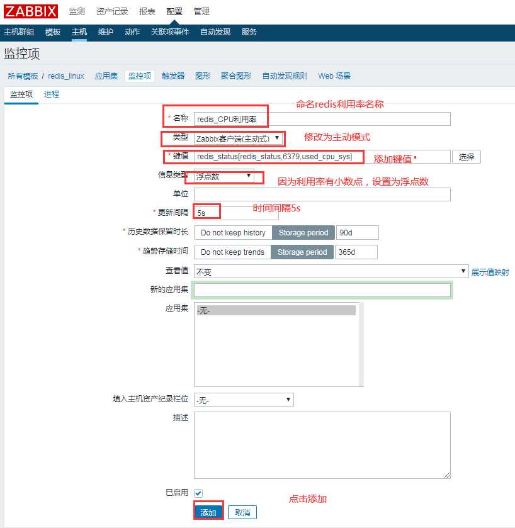Go to 主机群组 submenu
This screenshot has height=528, width=515.
[x=19, y=32]
